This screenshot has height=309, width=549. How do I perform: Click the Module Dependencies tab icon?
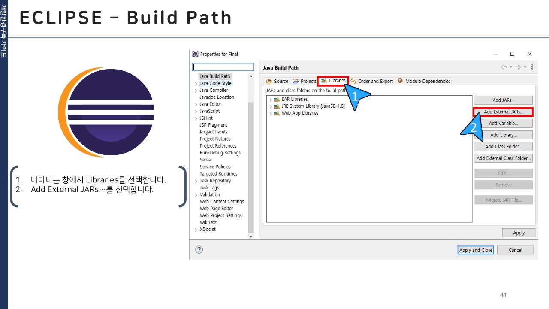pyautogui.click(x=400, y=81)
